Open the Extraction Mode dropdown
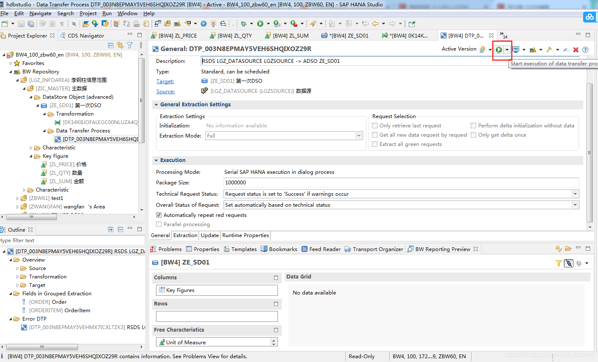Viewport: 598px width, 362px height. (x=359, y=136)
